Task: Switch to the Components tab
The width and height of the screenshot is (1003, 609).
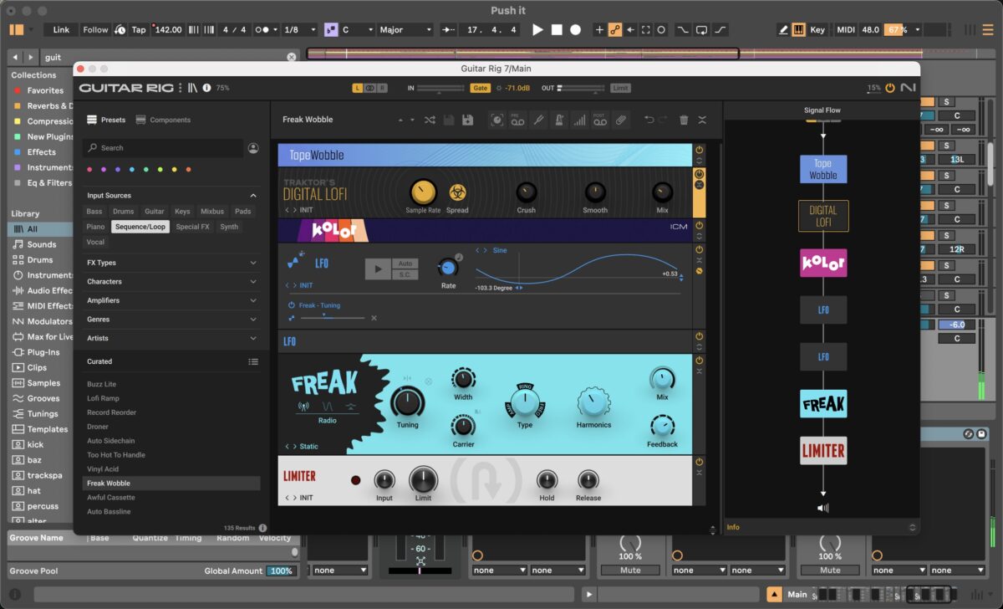Action: coord(163,120)
